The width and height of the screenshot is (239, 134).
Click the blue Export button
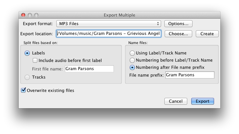coord(203,101)
